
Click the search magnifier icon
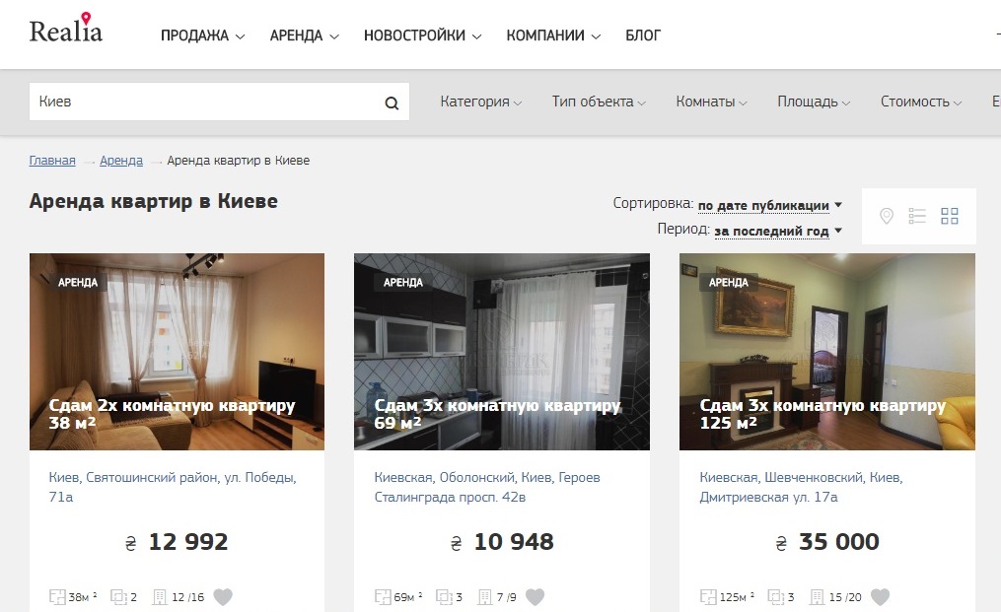[392, 102]
